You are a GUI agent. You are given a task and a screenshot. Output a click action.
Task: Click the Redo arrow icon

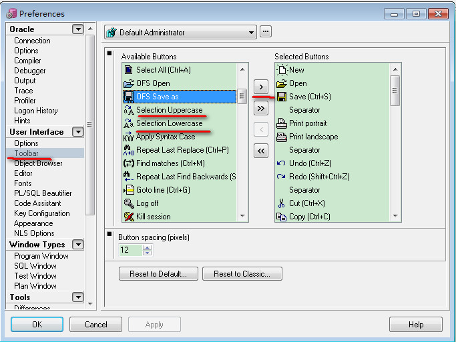tap(281, 177)
